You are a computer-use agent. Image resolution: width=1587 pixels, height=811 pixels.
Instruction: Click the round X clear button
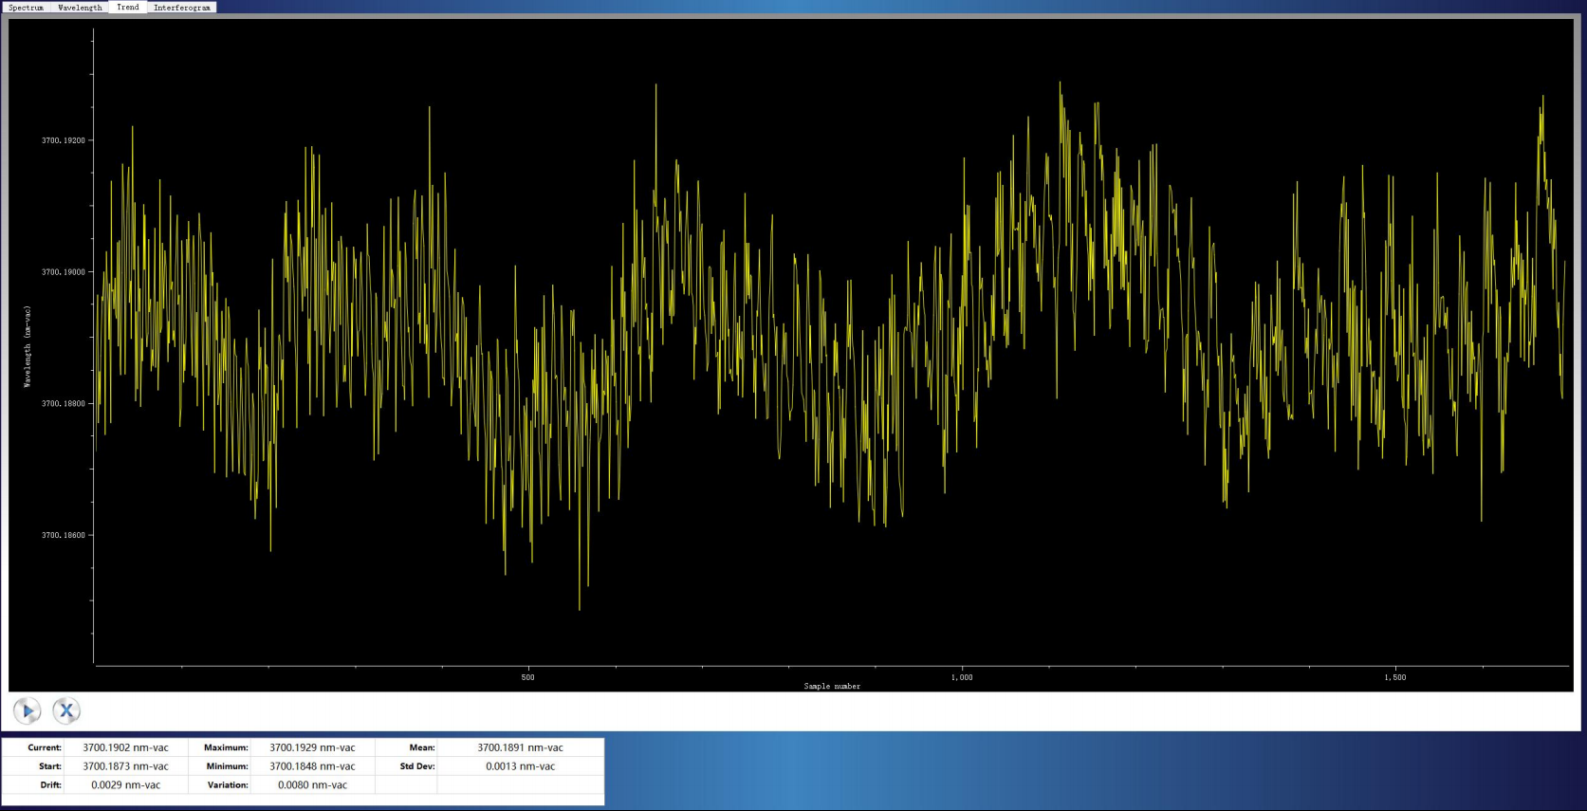click(66, 710)
